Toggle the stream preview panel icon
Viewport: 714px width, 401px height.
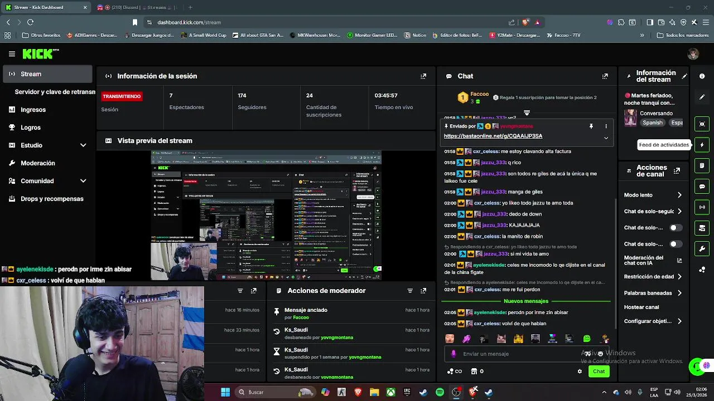coord(702,124)
